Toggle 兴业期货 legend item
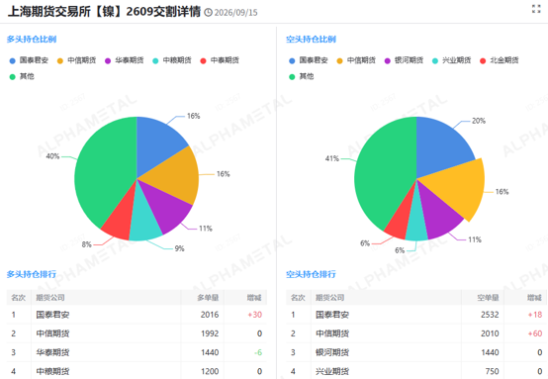 coord(451,60)
